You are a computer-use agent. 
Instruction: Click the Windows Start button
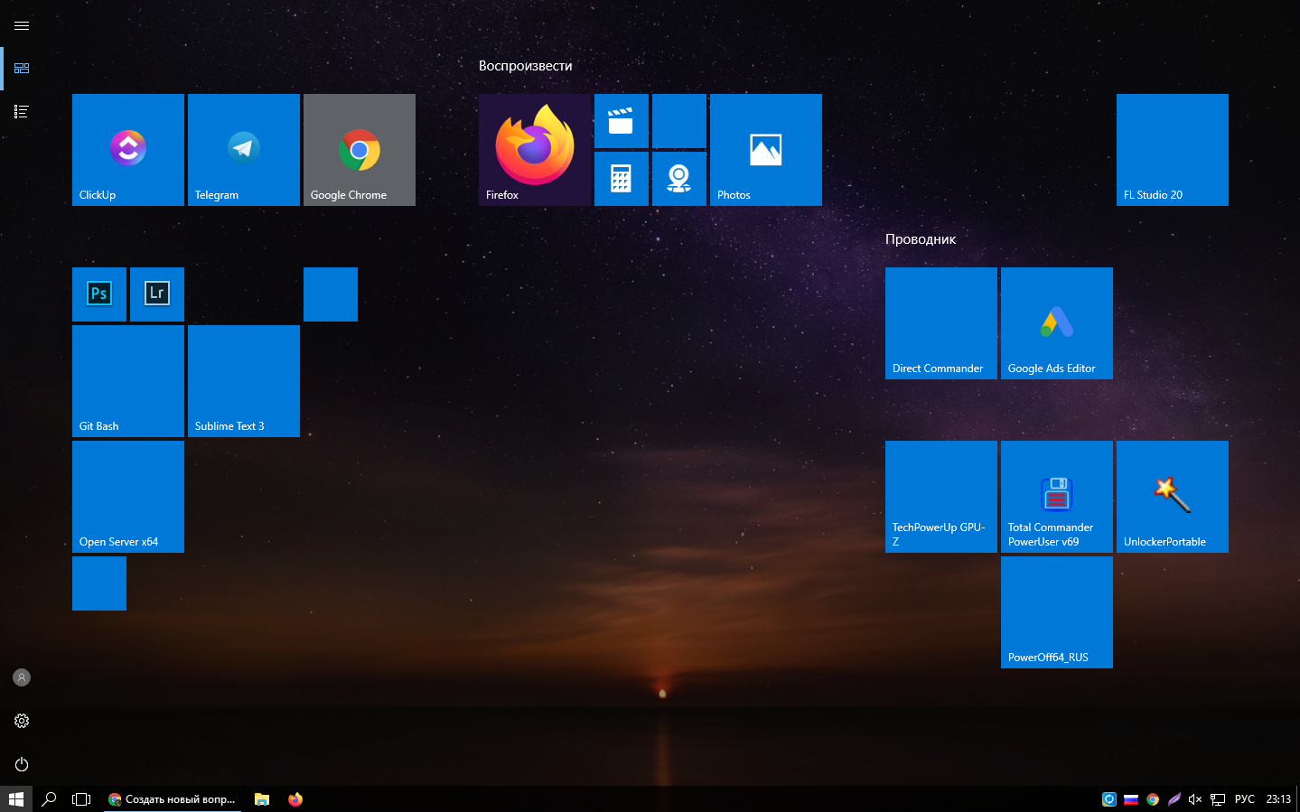tap(16, 799)
